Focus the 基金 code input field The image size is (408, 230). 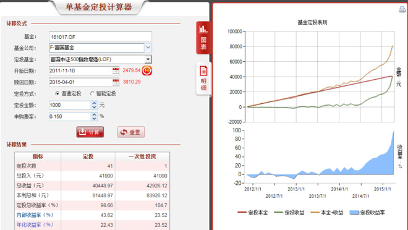[100, 36]
